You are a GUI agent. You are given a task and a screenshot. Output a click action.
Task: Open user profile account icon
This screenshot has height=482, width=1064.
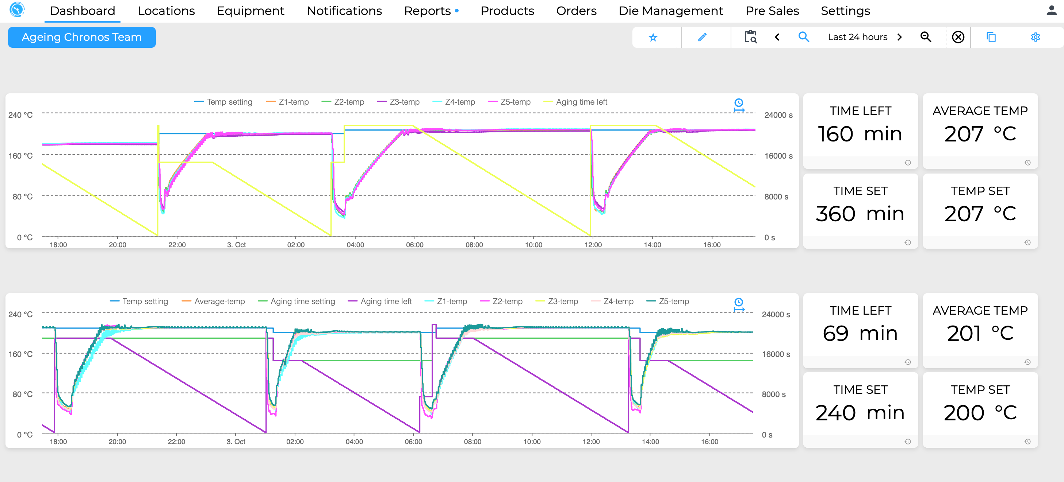pos(1051,11)
